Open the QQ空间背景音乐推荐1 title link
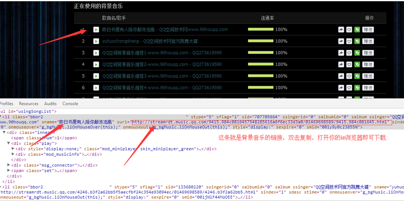 [162, 53]
